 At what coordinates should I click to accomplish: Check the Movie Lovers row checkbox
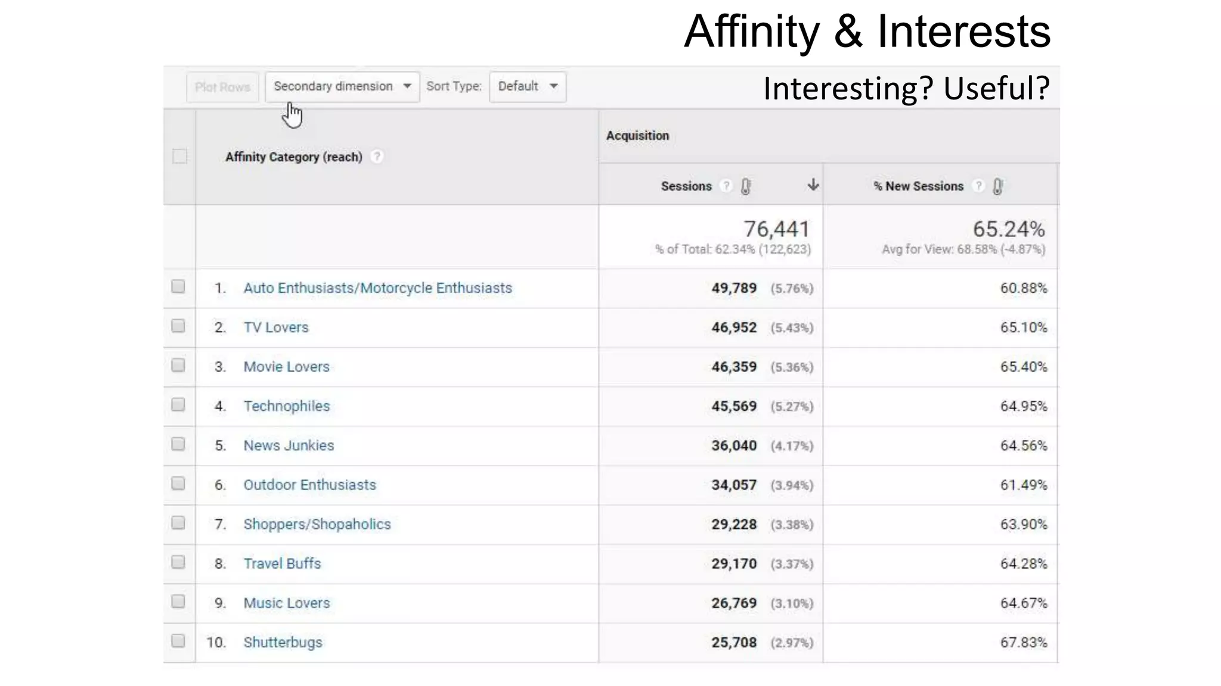tap(178, 365)
